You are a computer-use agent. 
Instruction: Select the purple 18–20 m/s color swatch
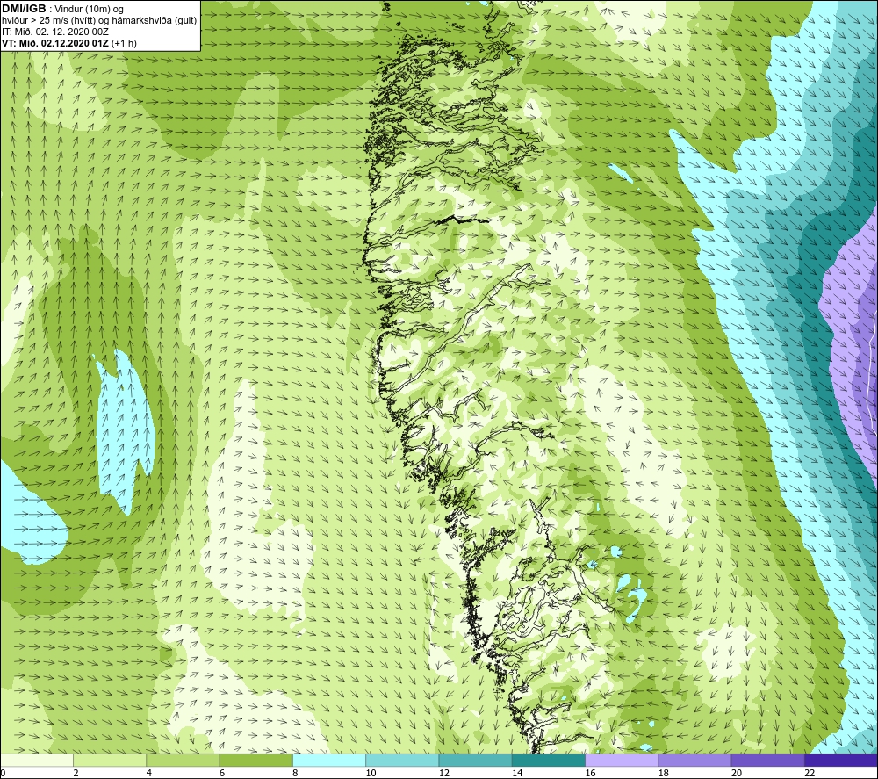pyautogui.click(x=694, y=760)
